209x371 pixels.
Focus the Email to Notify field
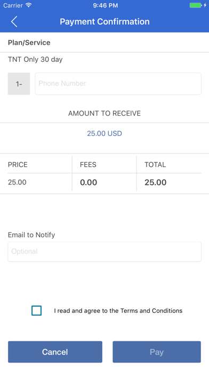(104, 252)
